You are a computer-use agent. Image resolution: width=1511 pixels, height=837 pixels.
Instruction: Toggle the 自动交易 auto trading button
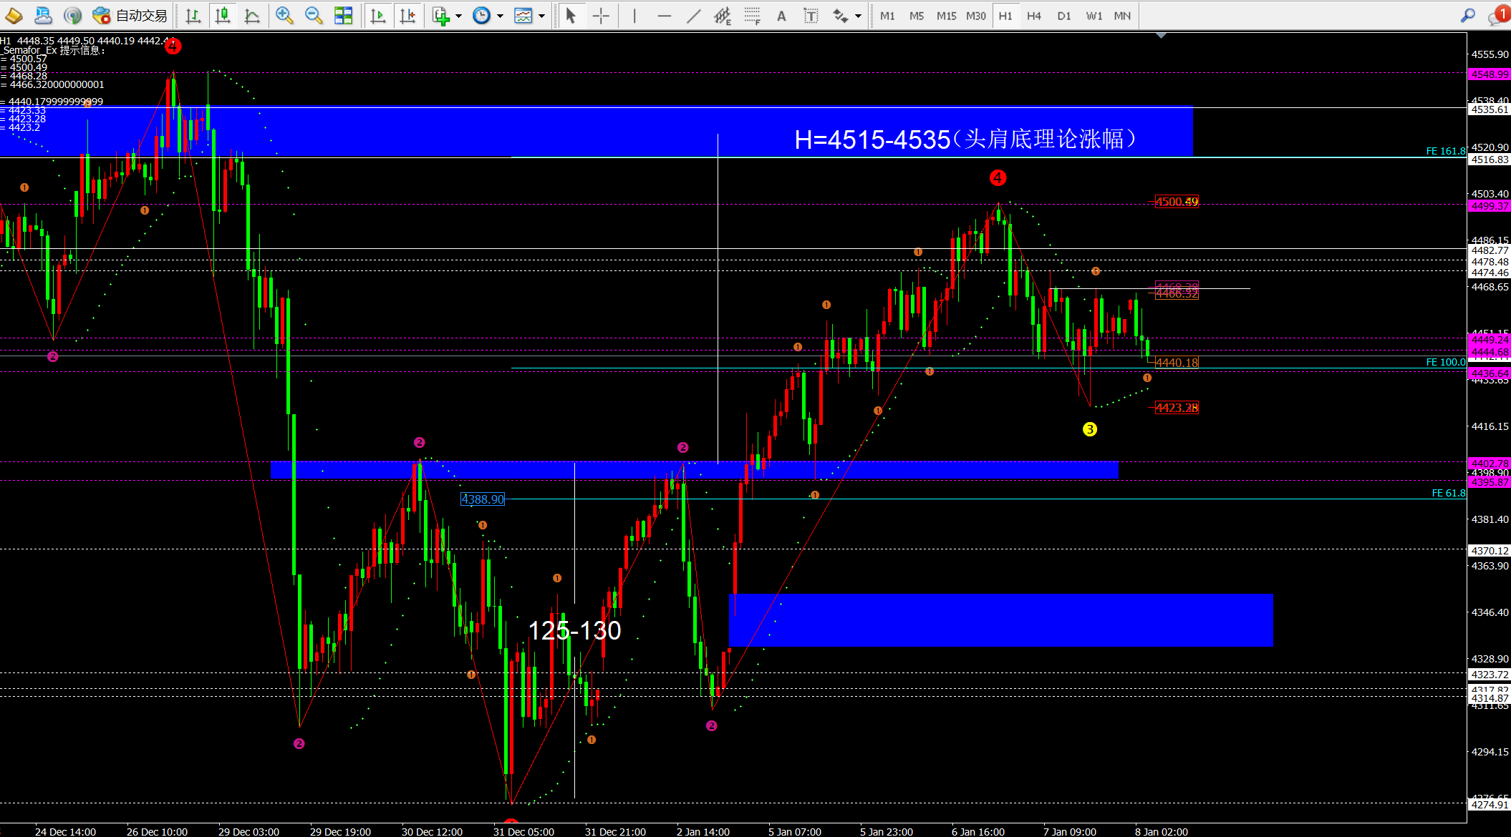(x=130, y=15)
